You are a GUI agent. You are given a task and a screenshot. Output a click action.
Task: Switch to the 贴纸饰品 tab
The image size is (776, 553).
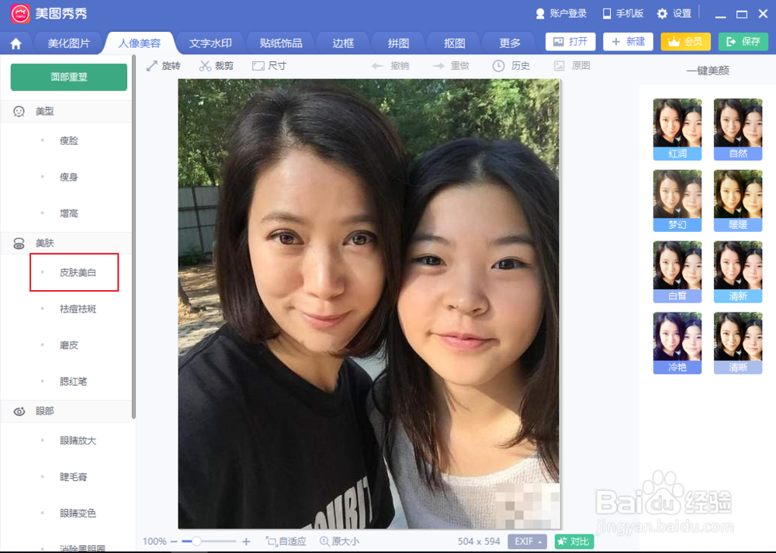point(281,43)
